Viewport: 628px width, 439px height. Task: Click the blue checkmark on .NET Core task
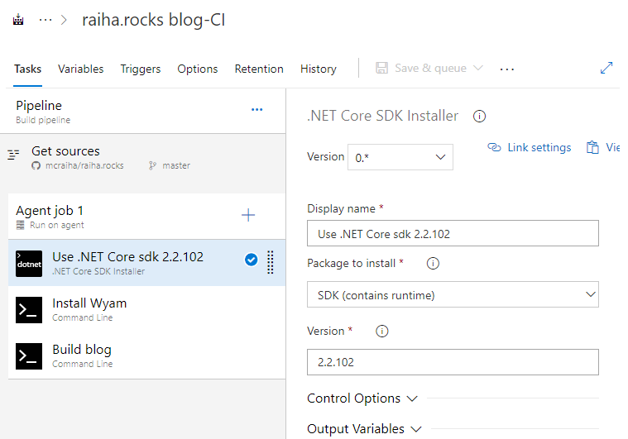(x=252, y=260)
